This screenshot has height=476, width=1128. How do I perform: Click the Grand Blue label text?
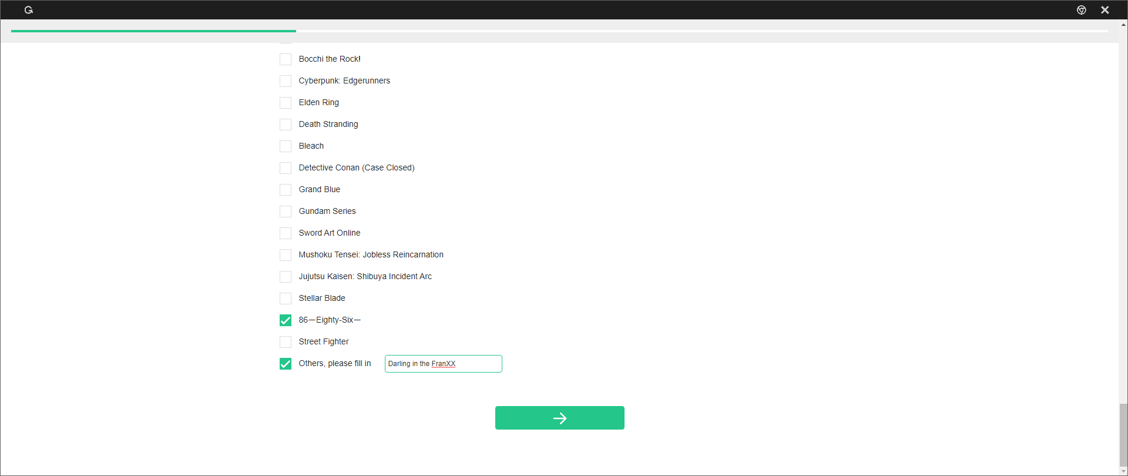pos(320,190)
